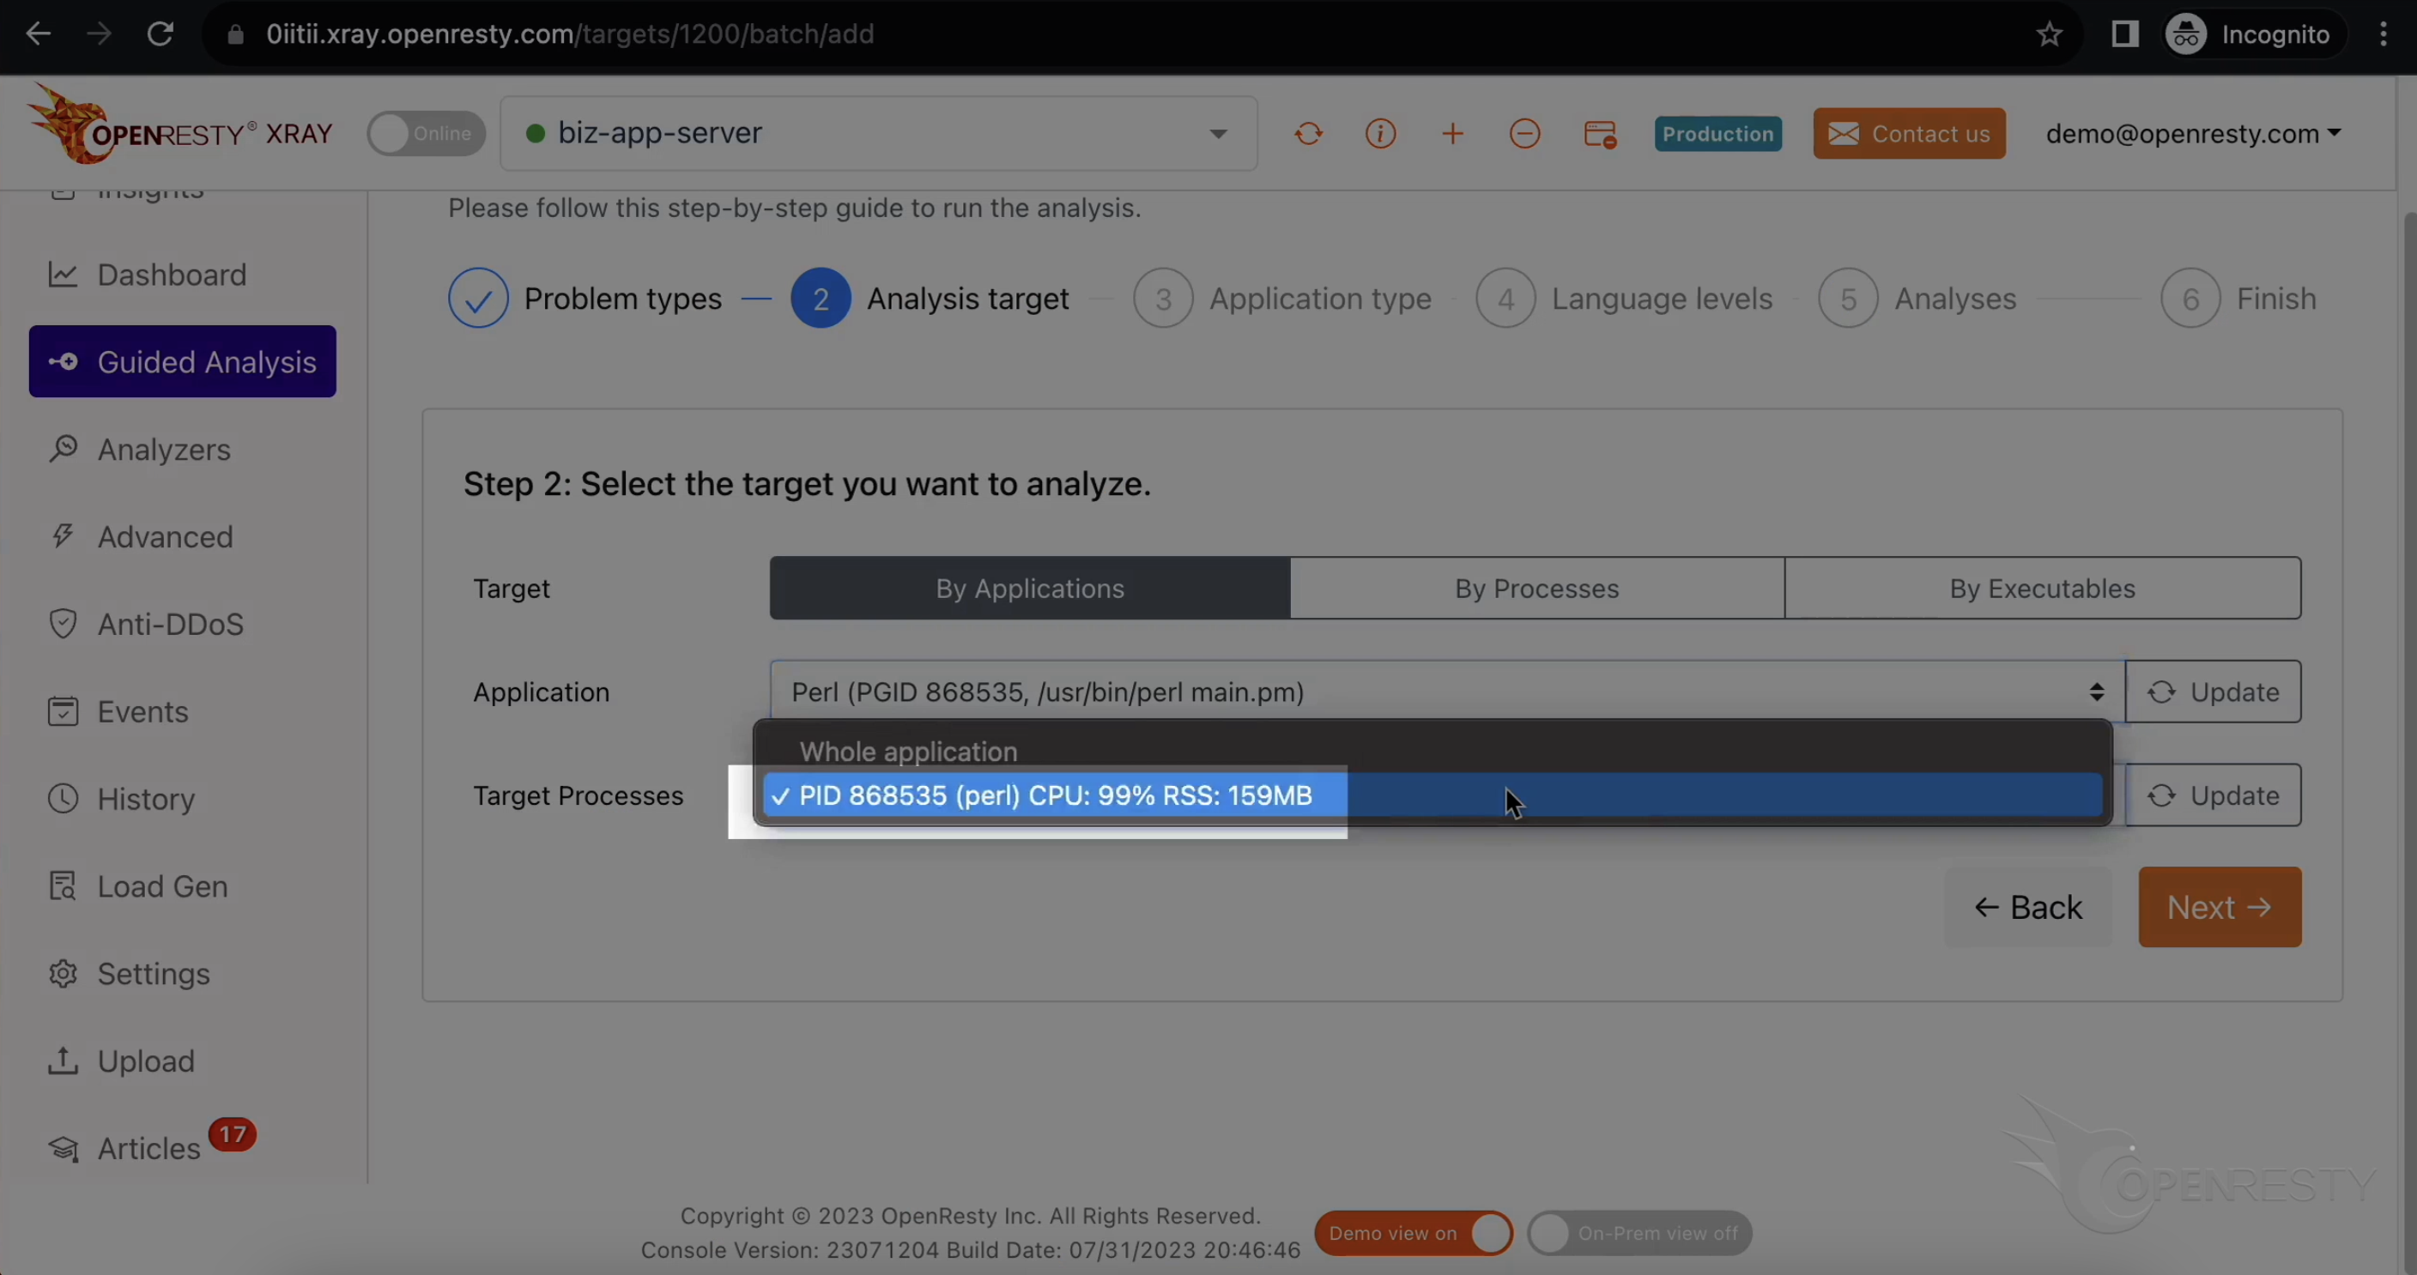
Task: Click the add target plus icon
Action: coord(1451,133)
